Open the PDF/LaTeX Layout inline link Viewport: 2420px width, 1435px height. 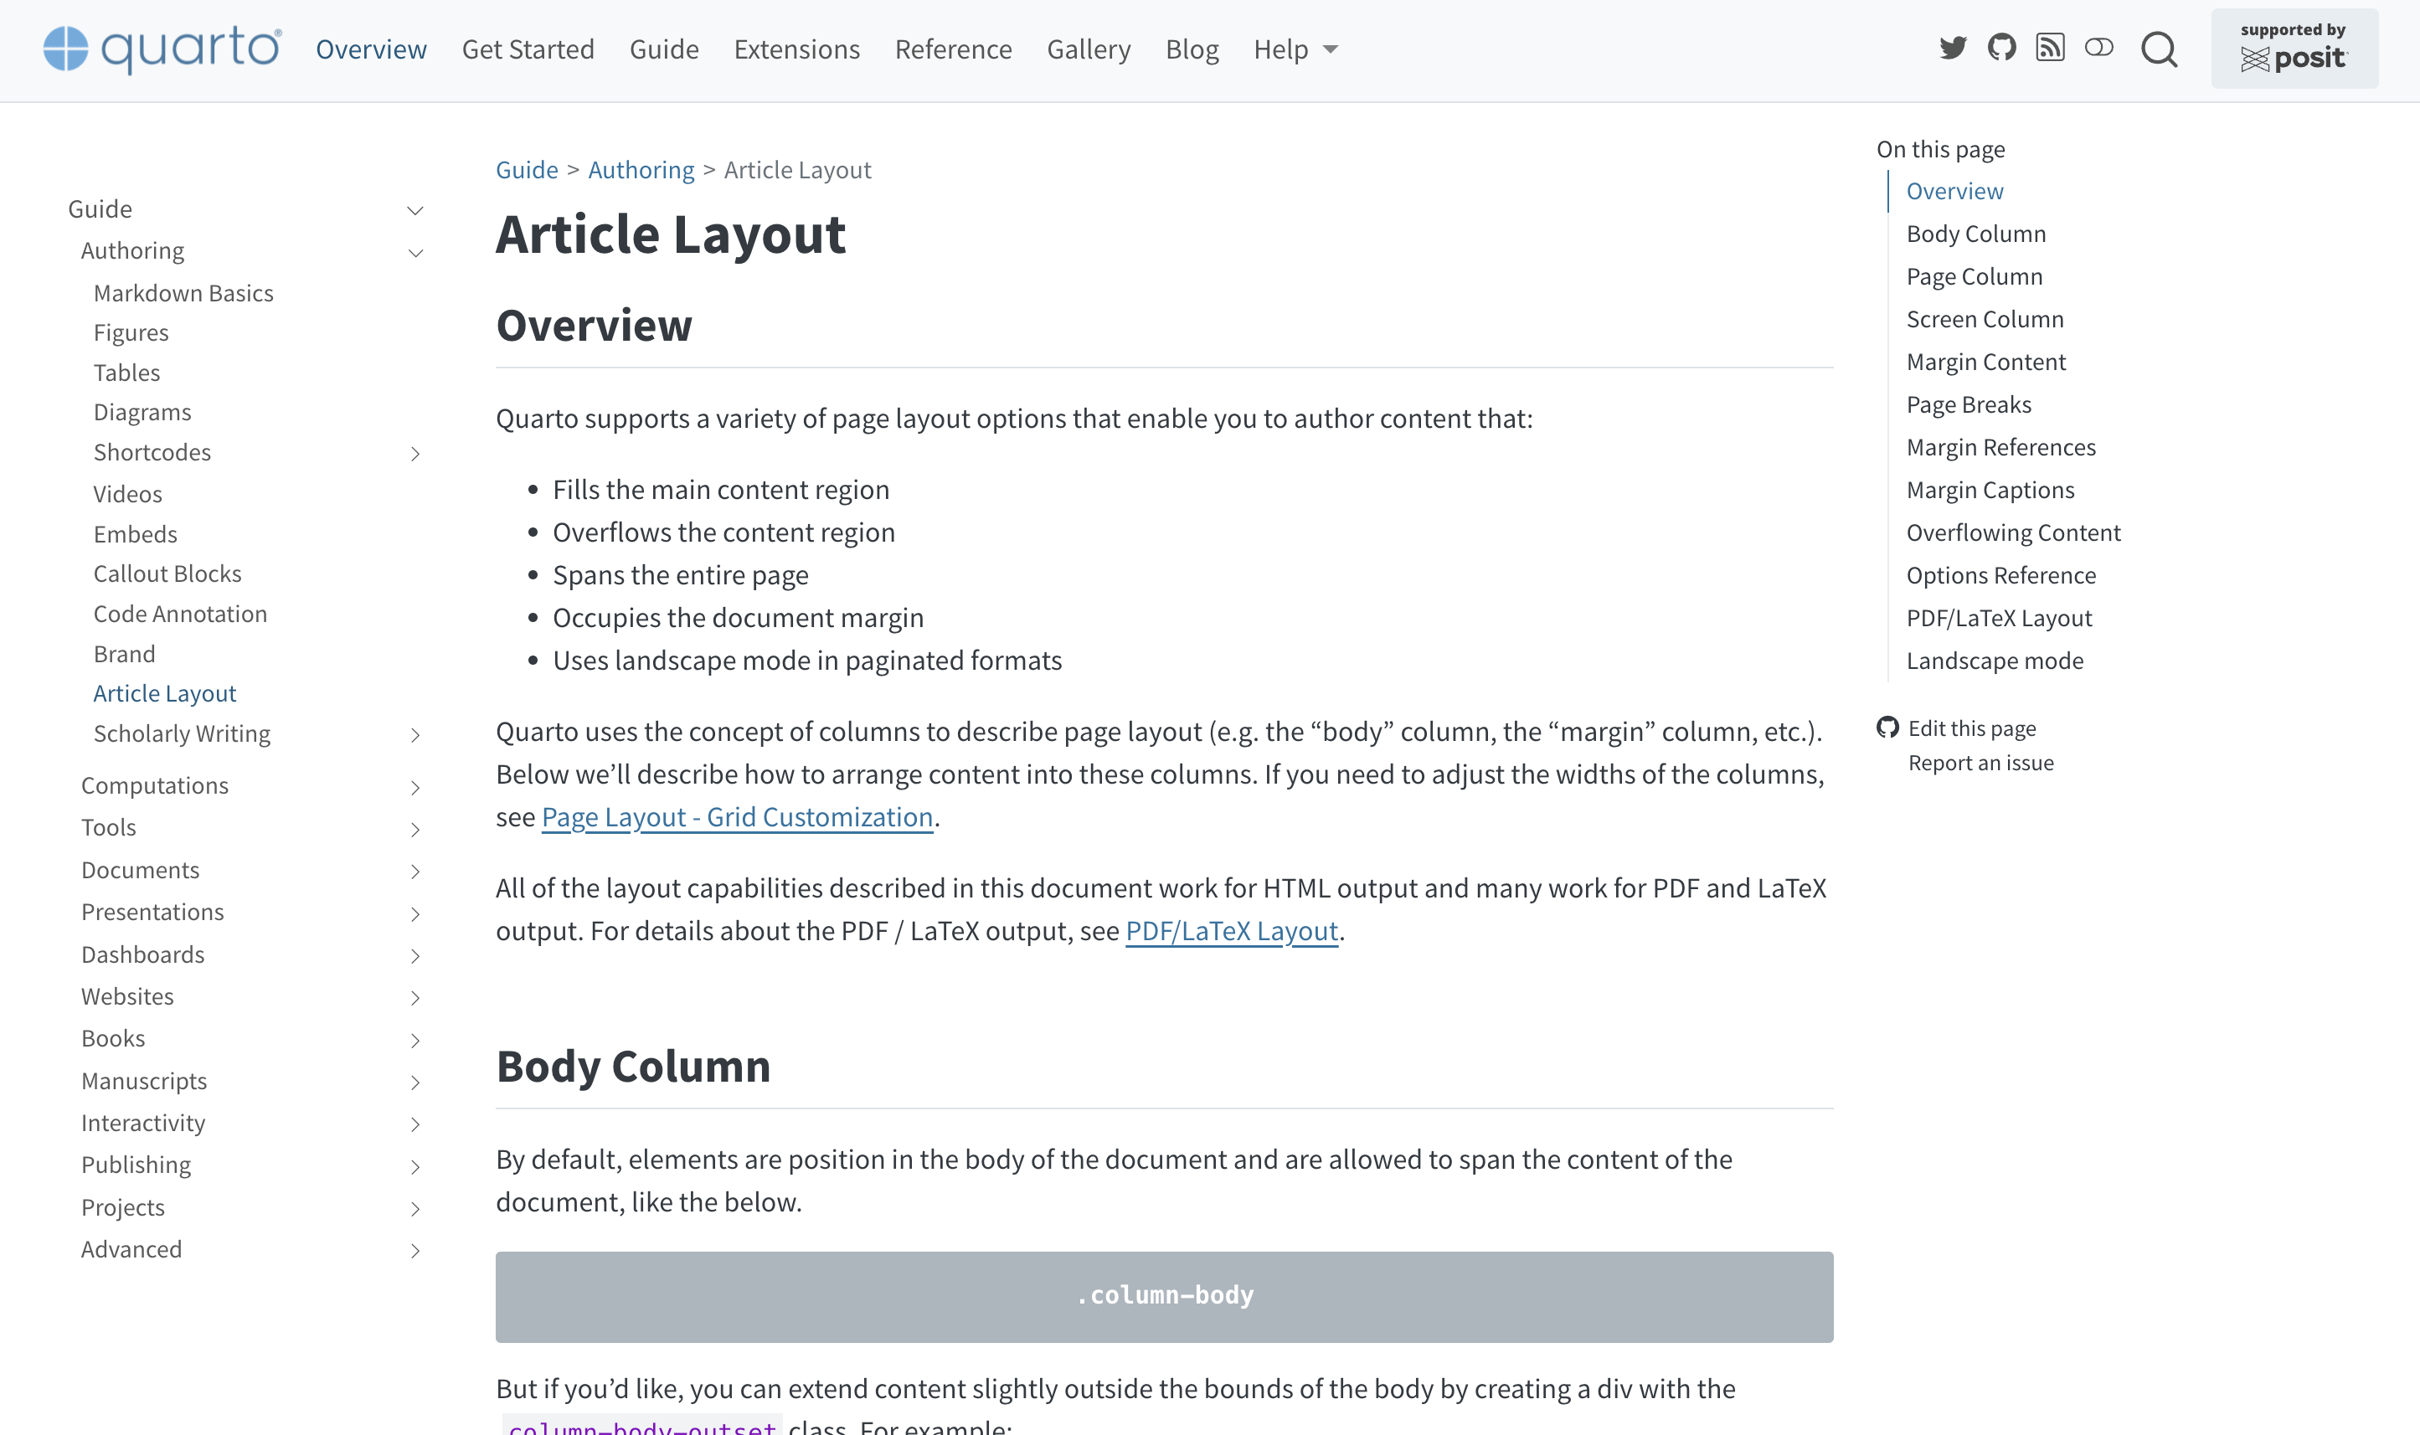point(1232,930)
